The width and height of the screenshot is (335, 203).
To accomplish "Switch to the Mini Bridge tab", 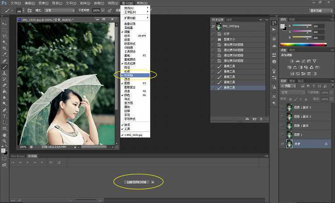I will [18, 156].
